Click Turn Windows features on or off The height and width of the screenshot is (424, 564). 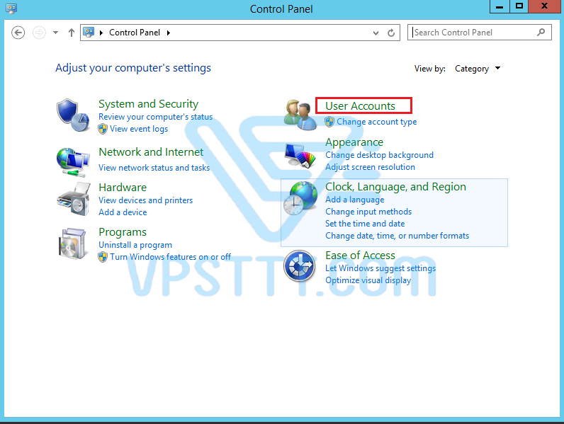click(x=171, y=257)
